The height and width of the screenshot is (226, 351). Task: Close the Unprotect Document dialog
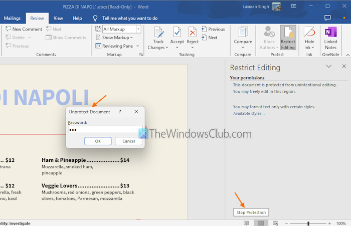coord(136,112)
